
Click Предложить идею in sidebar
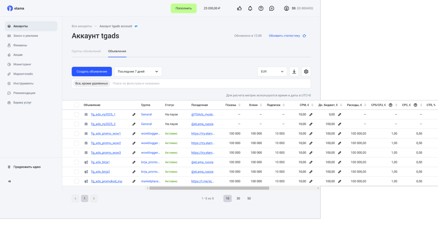click(x=24, y=167)
